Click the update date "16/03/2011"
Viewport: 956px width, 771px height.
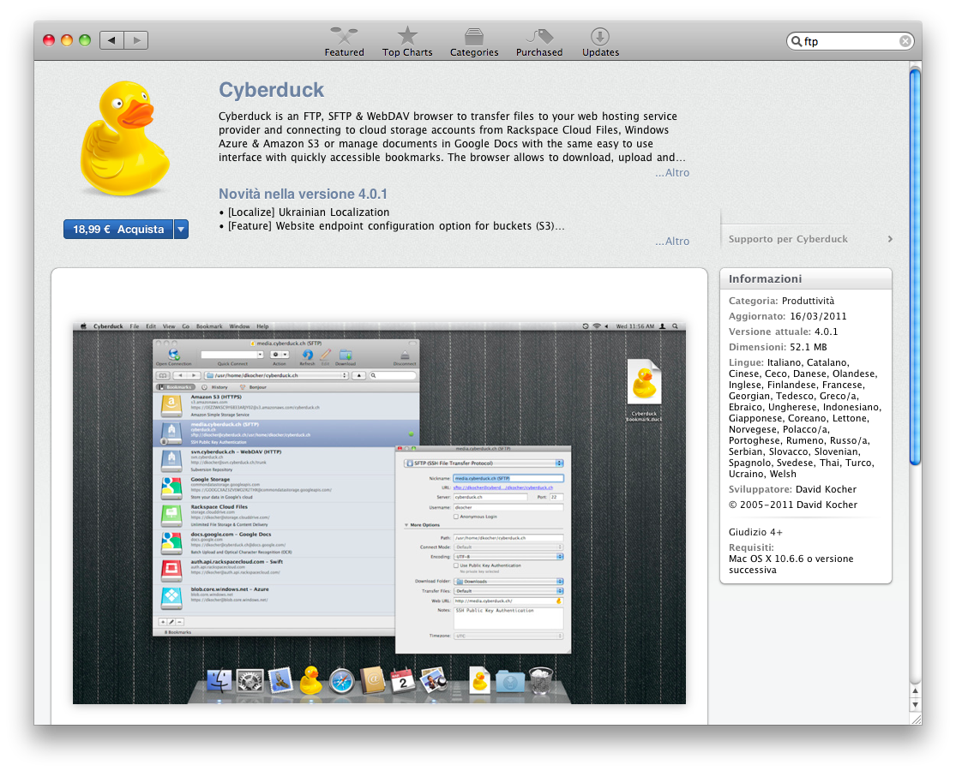point(818,316)
